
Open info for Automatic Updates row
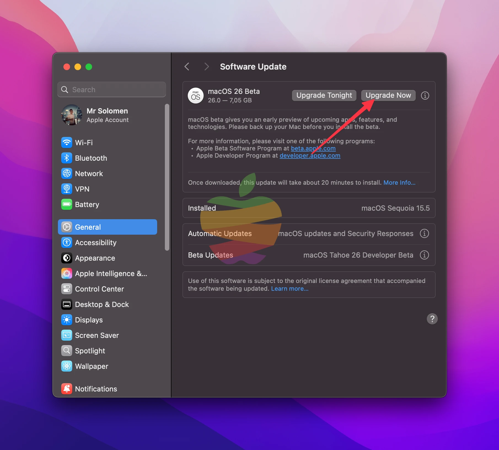(x=424, y=234)
